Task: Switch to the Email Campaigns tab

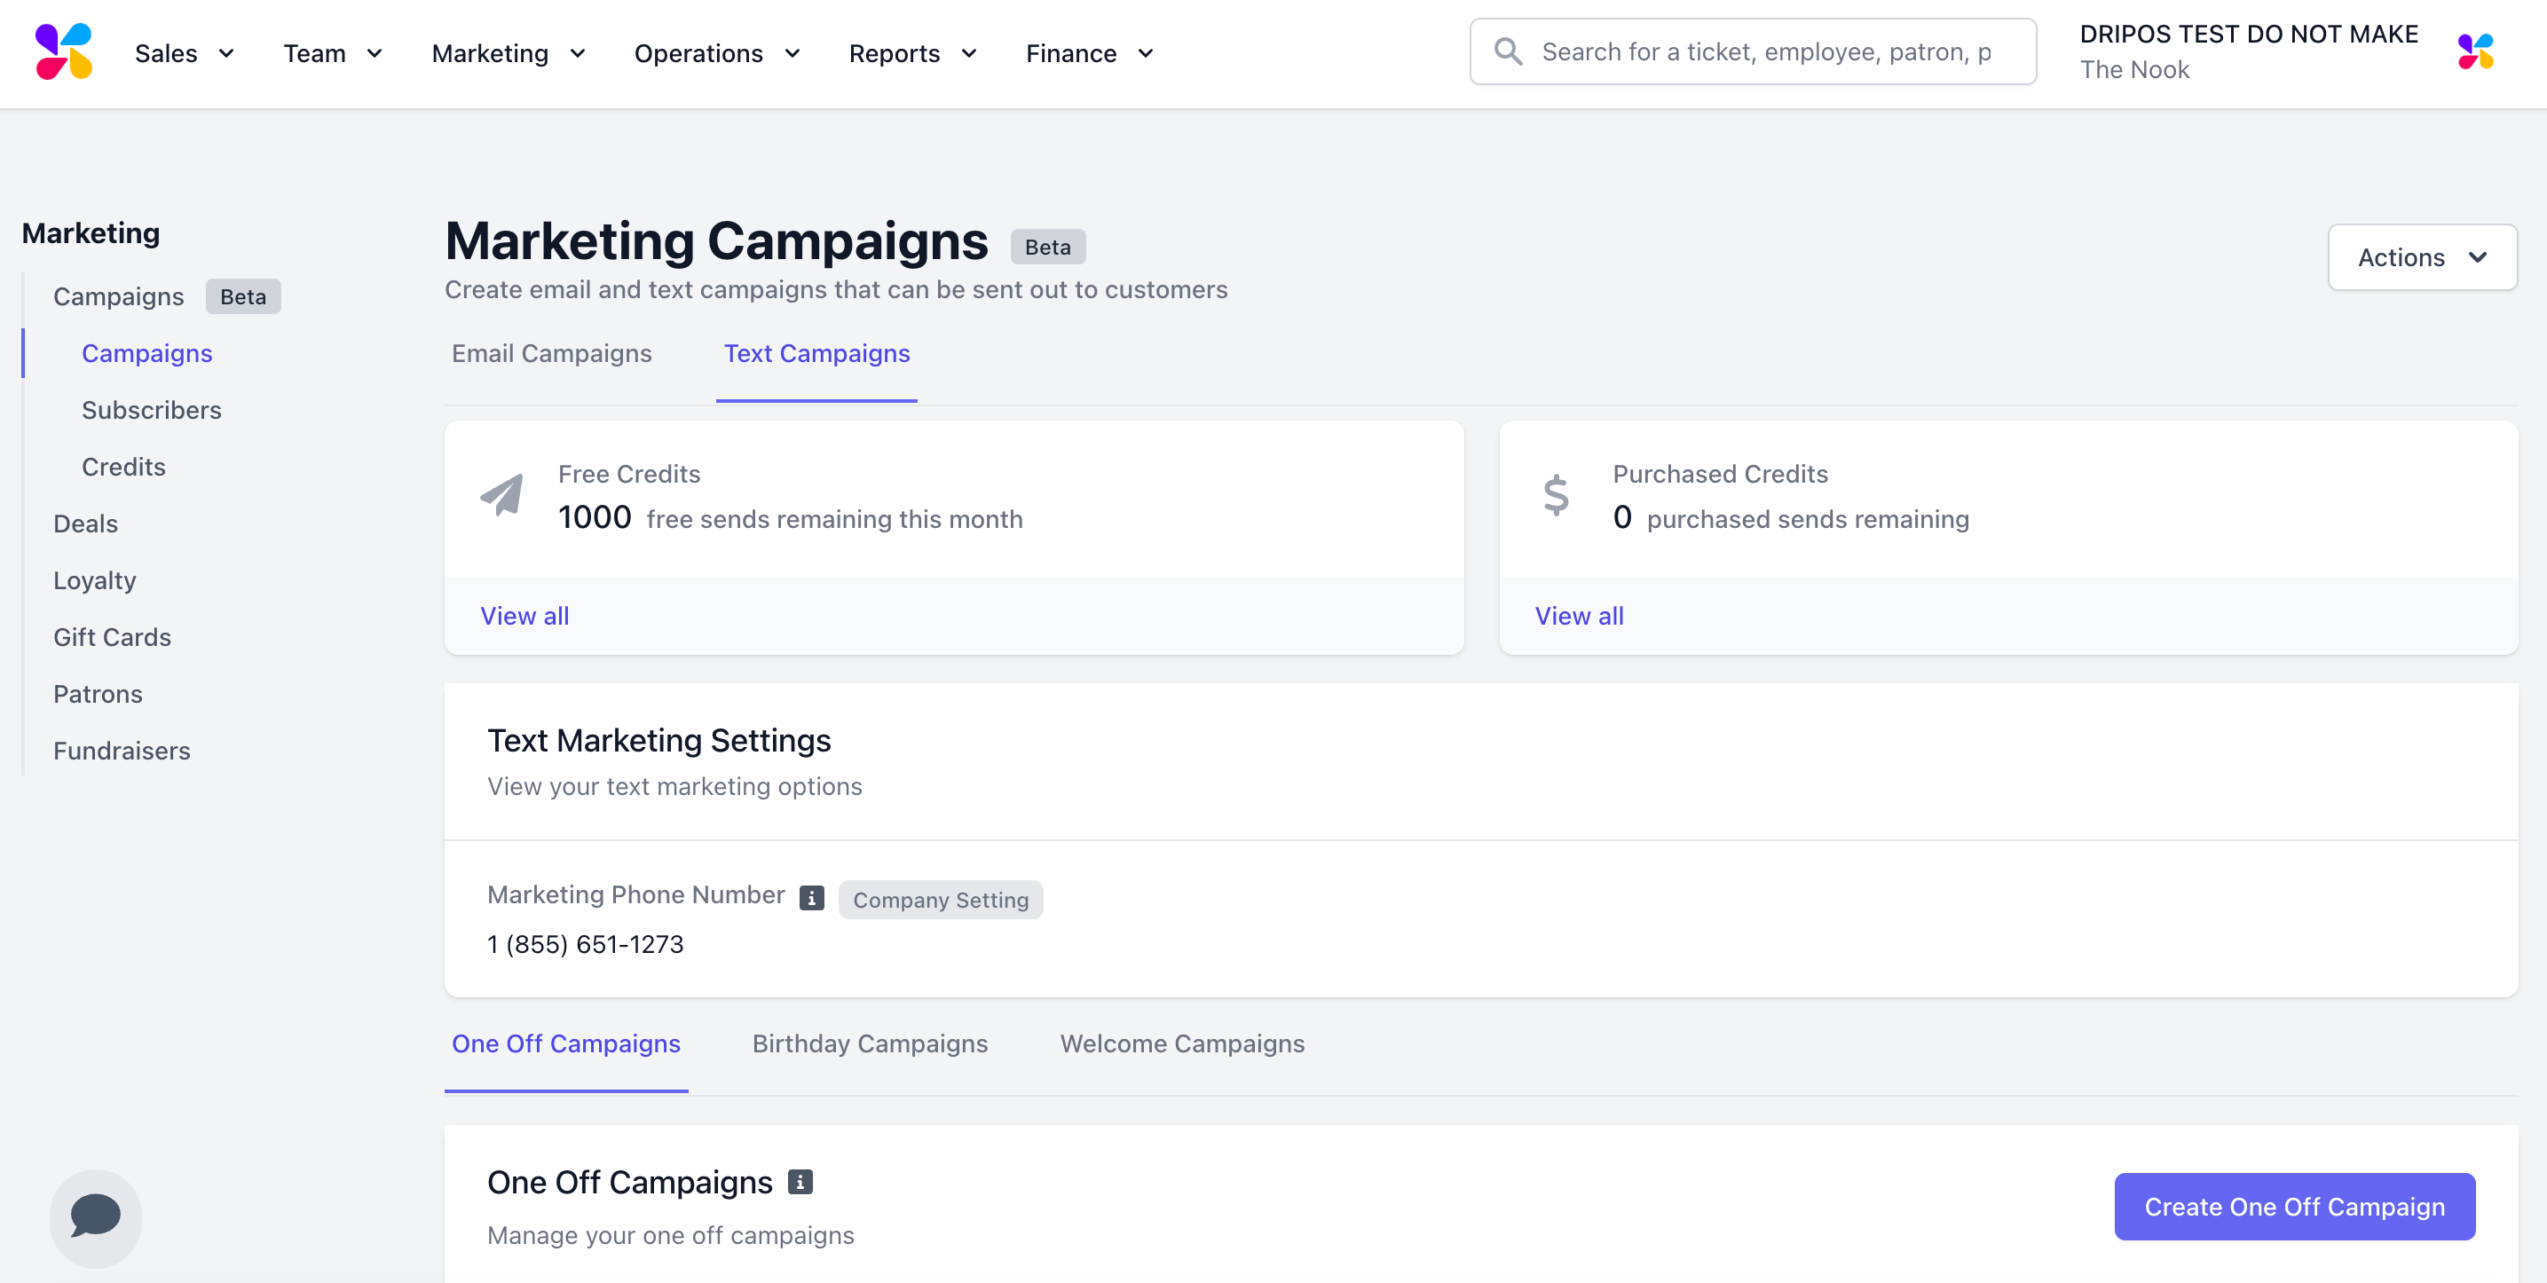Action: [552, 353]
